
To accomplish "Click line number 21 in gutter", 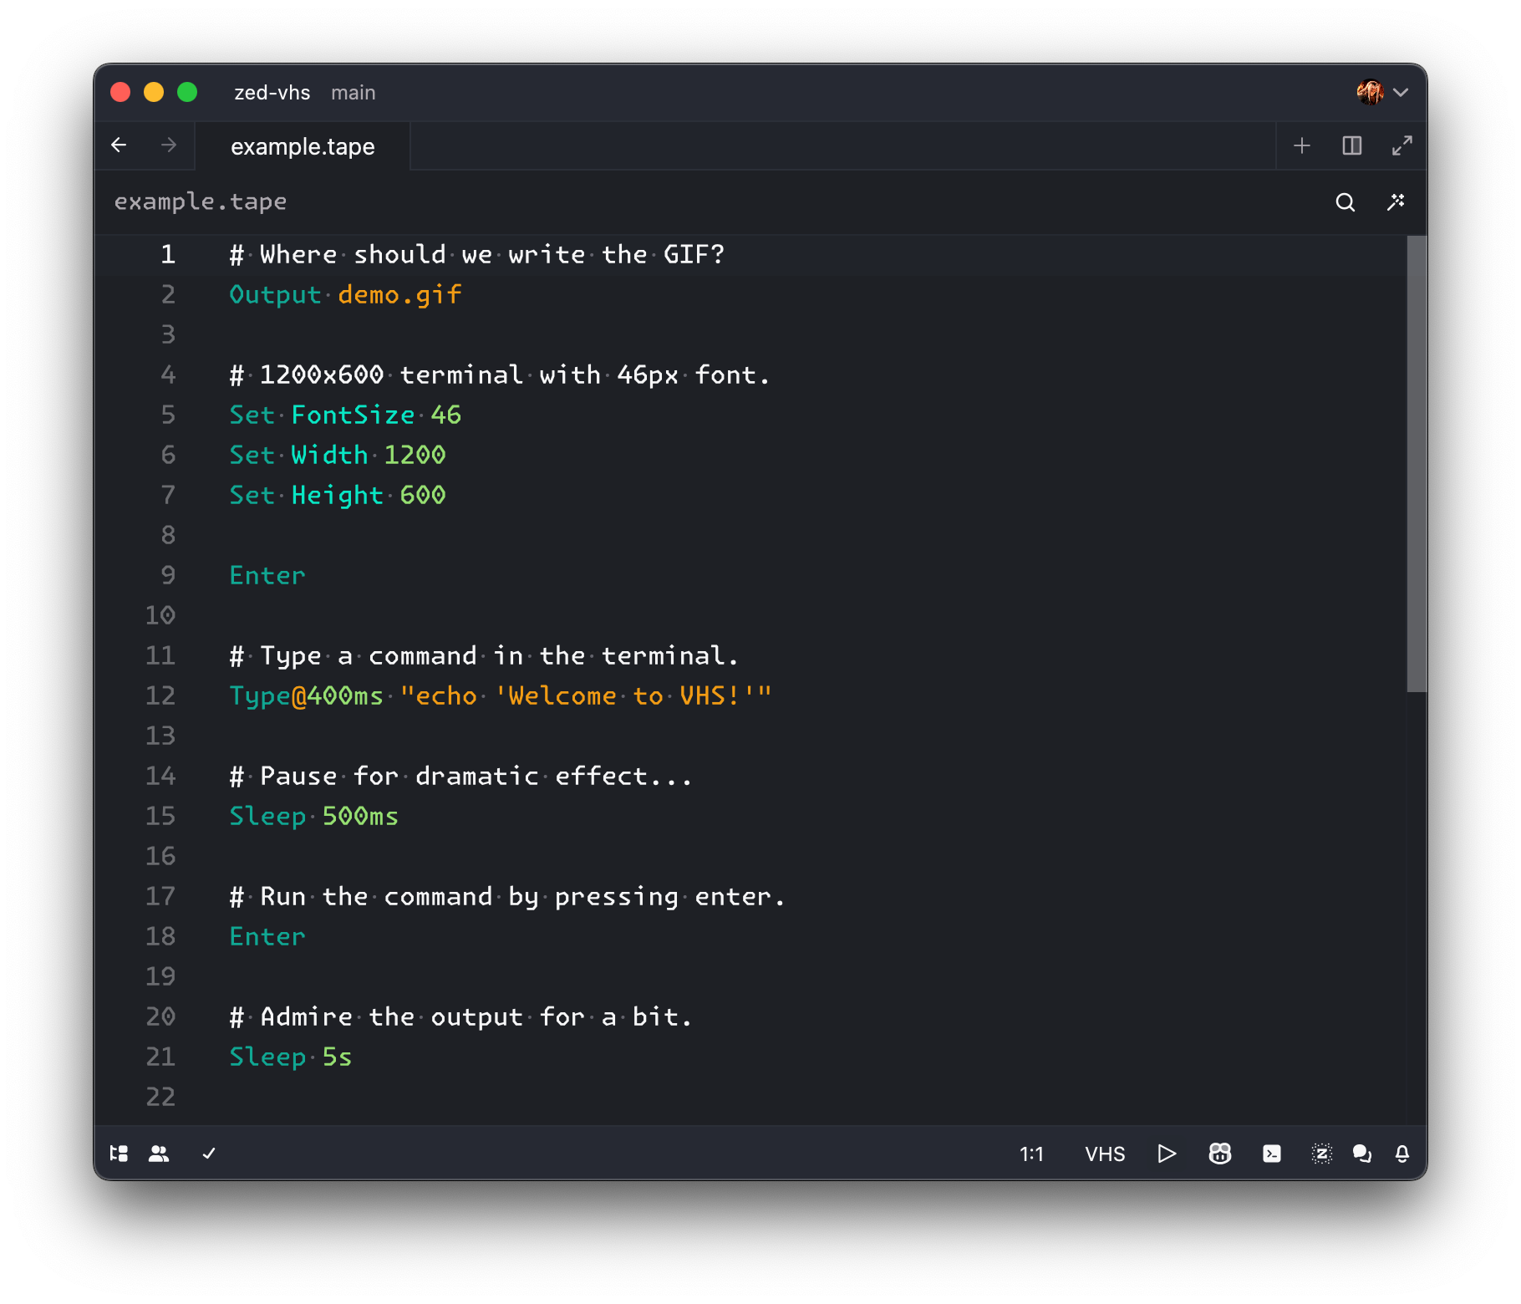I will [x=160, y=1057].
